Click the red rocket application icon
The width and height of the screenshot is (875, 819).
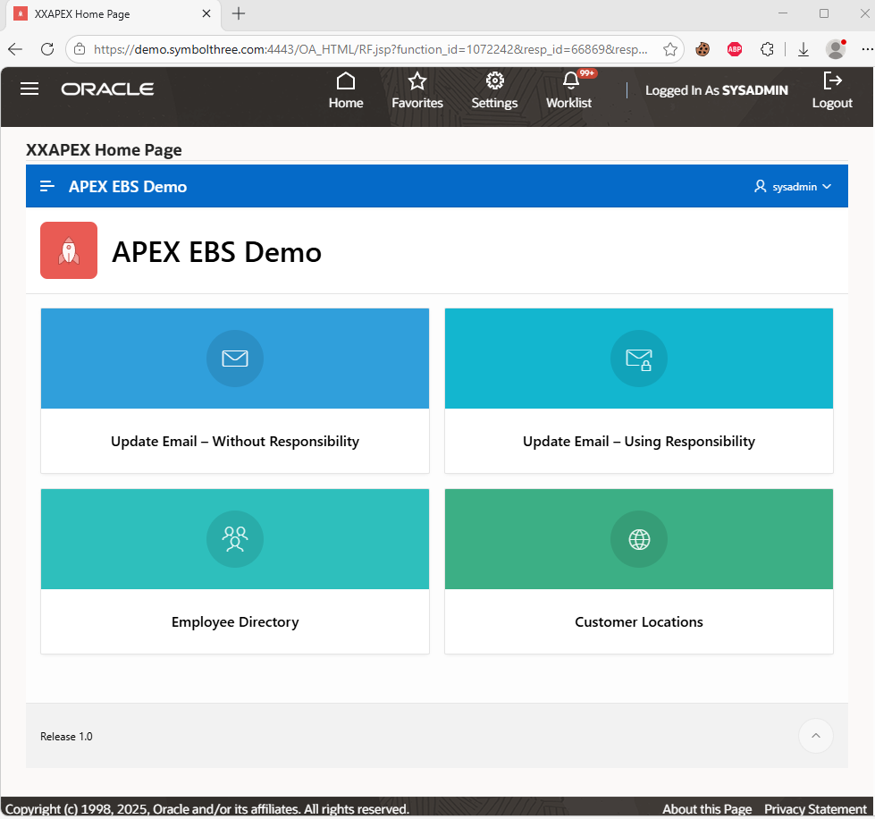point(69,250)
